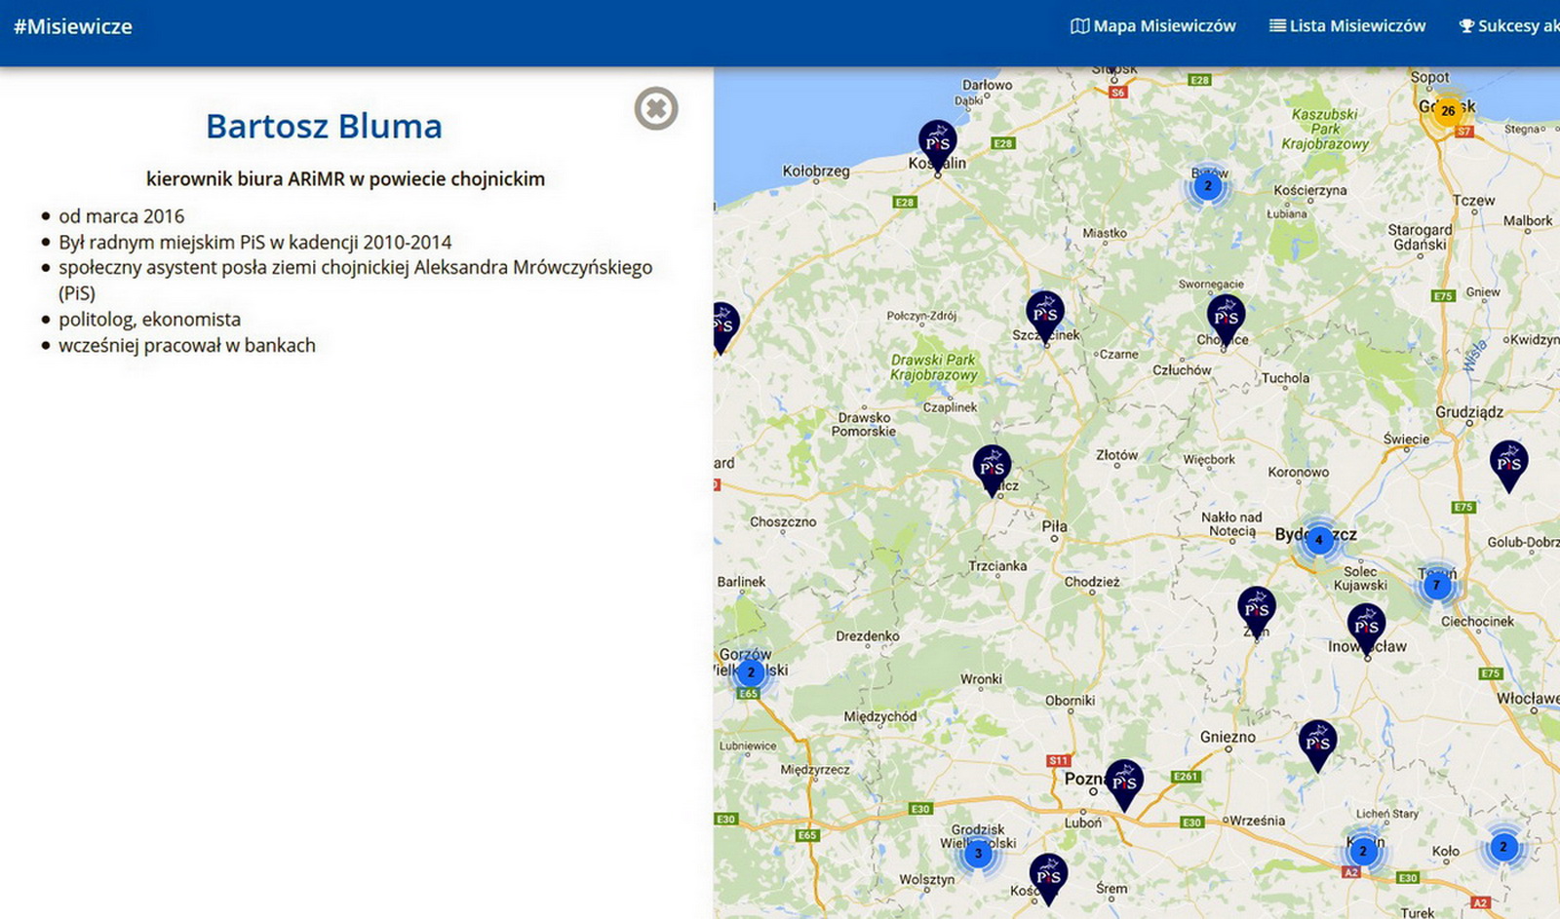
Task: Expand the Bytów cluster of 2
Action: tap(1207, 186)
